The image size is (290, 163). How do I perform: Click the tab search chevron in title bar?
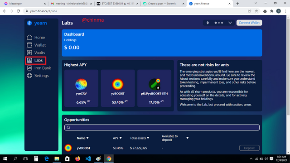(x=256, y=3)
